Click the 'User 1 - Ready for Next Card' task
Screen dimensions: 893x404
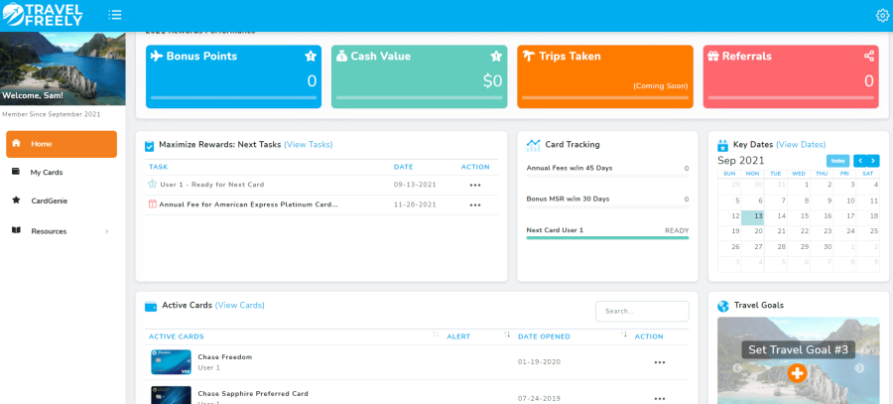pos(212,185)
